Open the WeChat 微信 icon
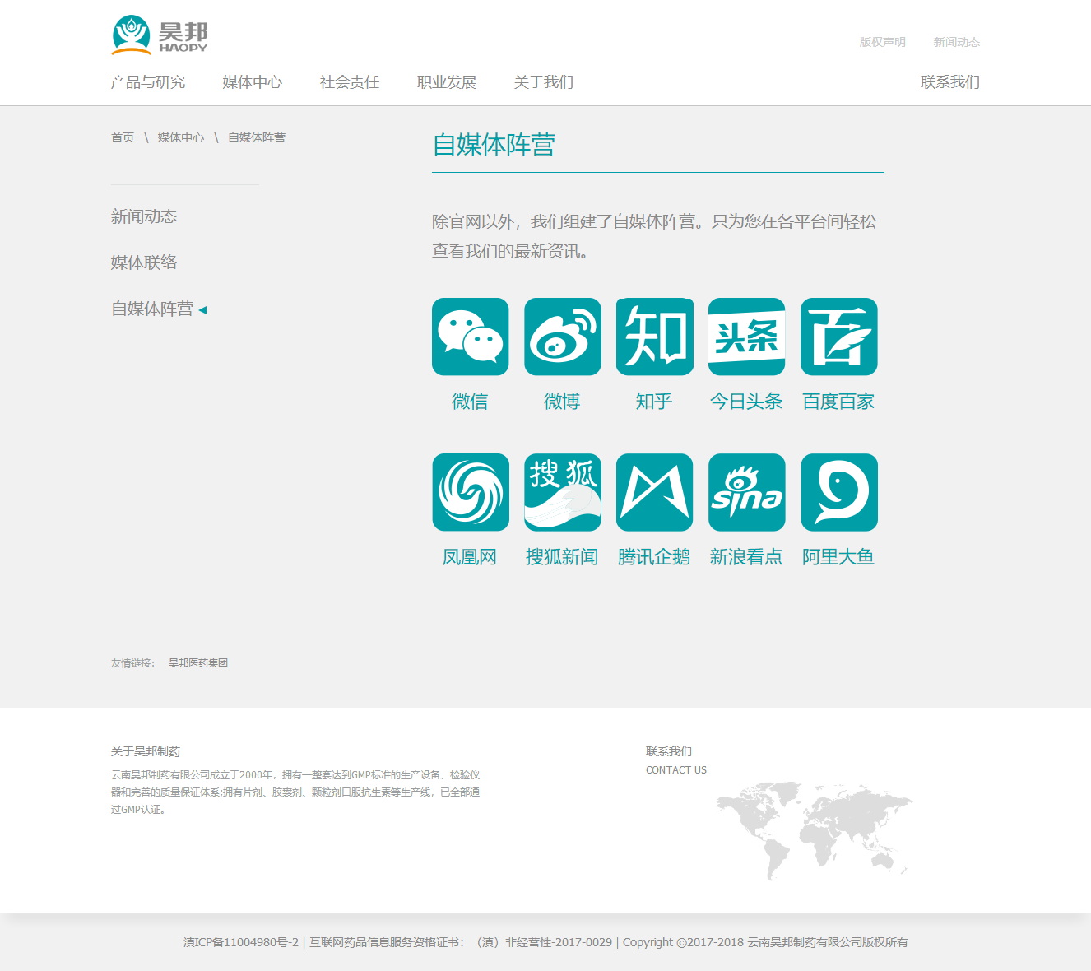 coord(470,337)
